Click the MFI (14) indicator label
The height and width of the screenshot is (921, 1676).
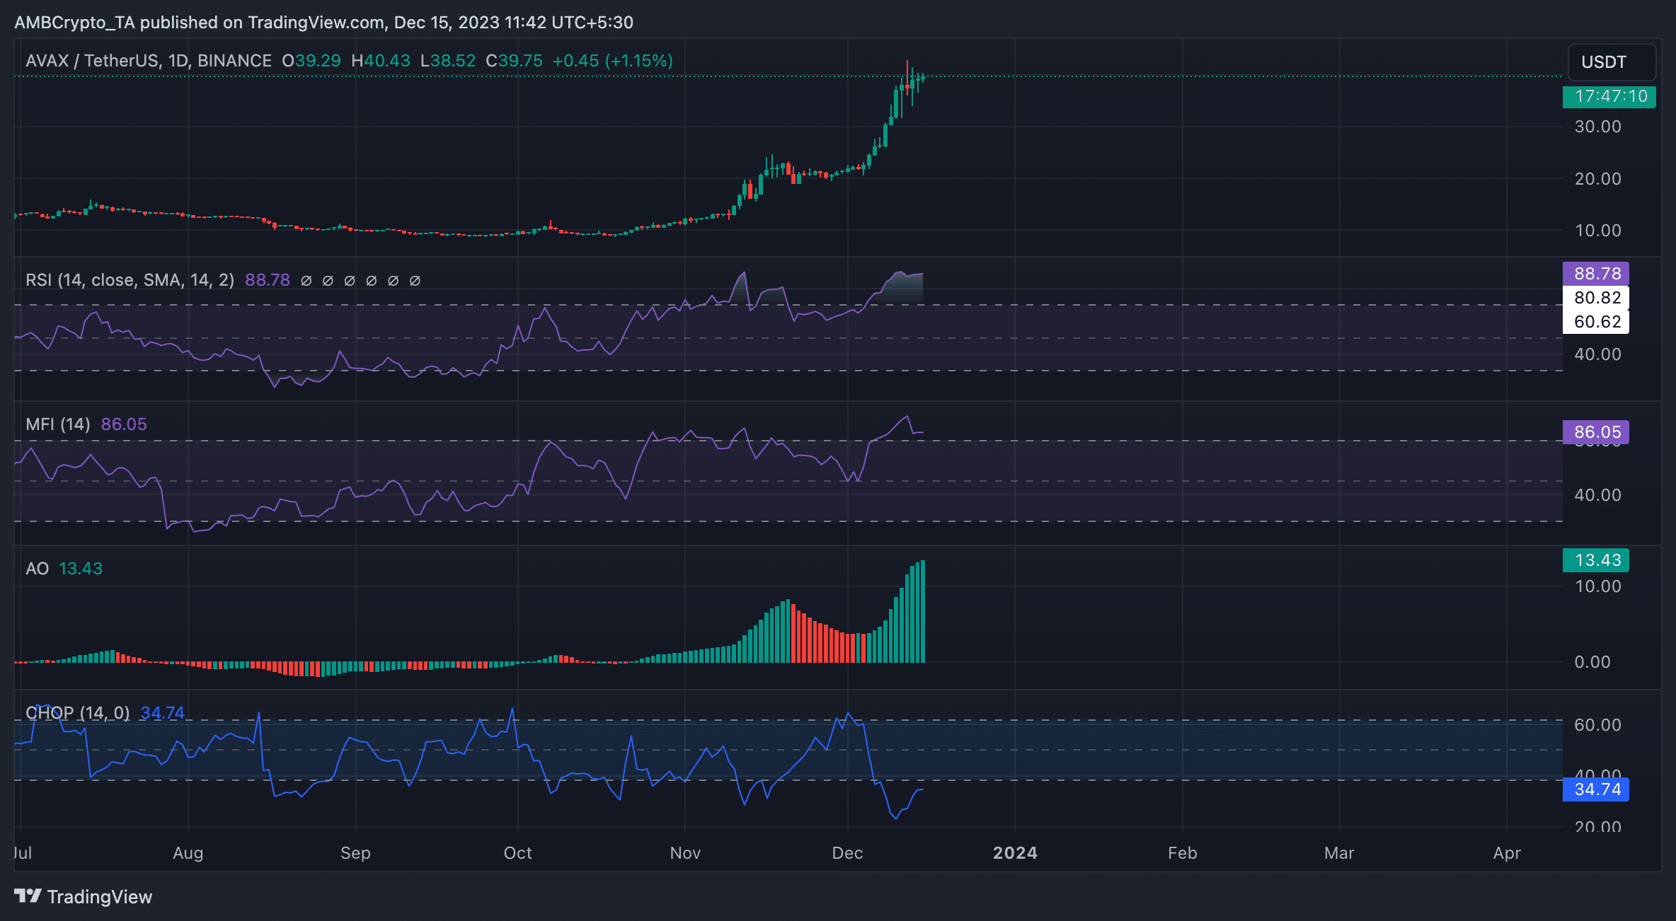[x=58, y=424]
